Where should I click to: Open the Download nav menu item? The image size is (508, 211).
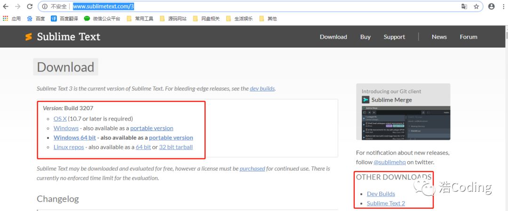pos(333,37)
